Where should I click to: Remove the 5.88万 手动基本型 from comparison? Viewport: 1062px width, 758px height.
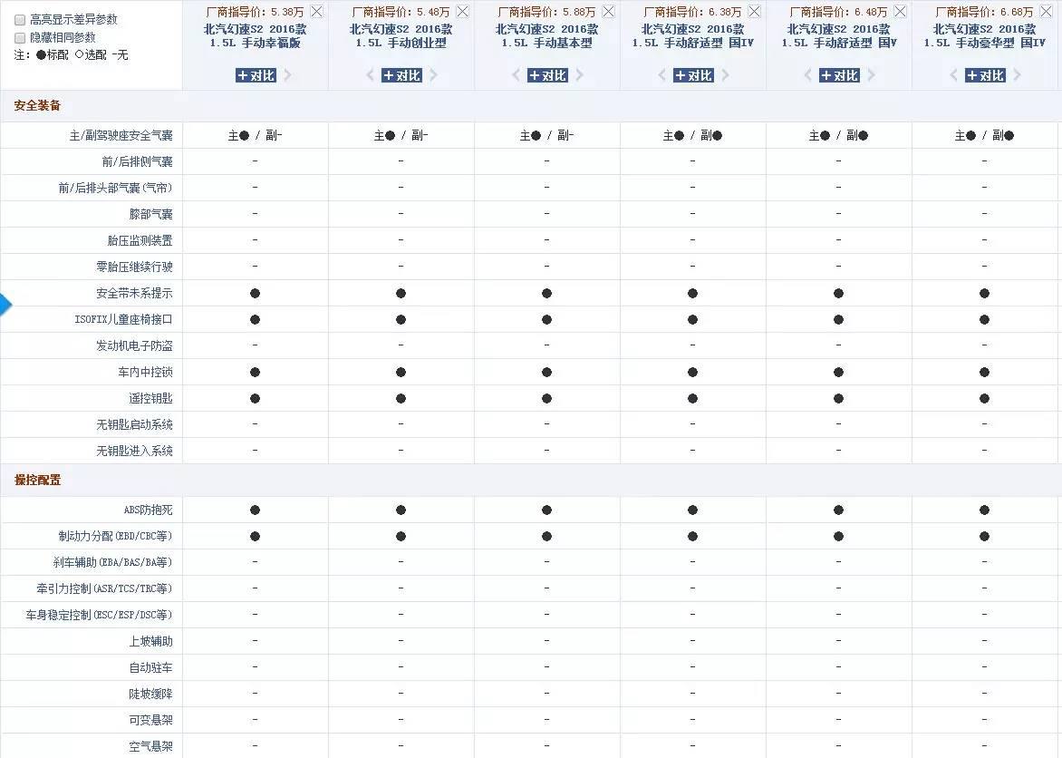point(608,12)
